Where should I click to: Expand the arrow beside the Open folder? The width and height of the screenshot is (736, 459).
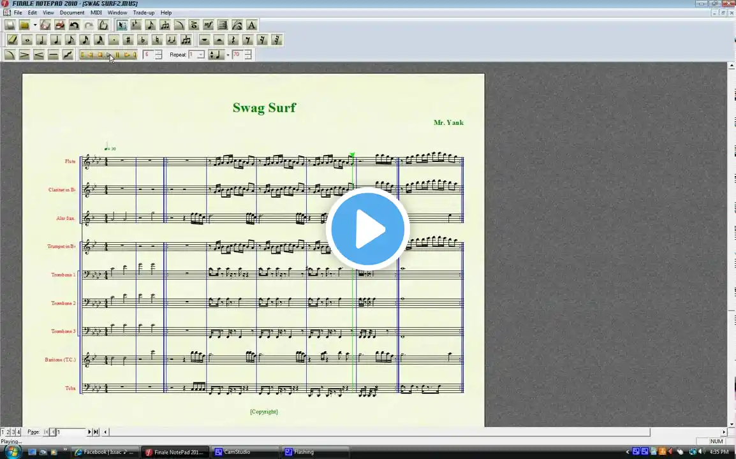click(35, 25)
